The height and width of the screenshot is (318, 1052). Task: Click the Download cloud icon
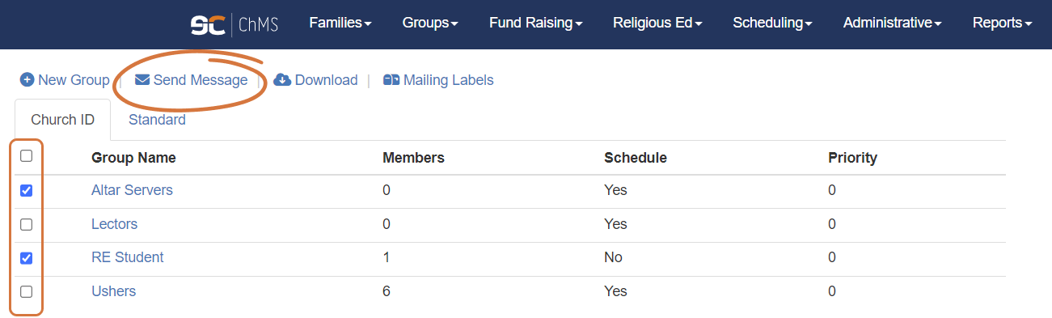pos(282,80)
